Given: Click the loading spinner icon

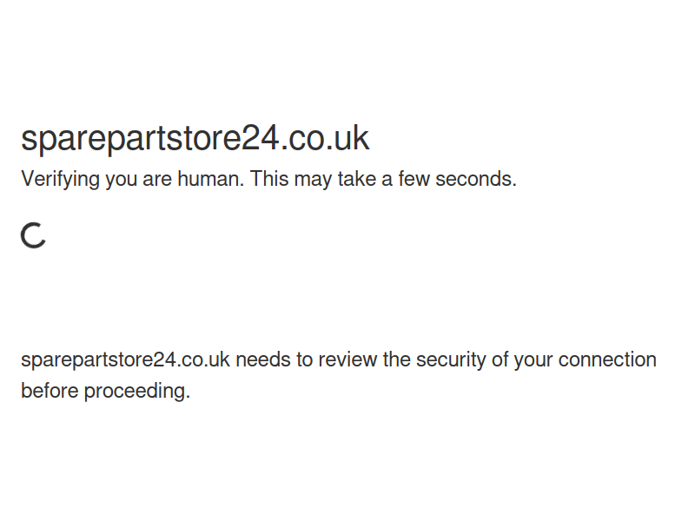Looking at the screenshot, I should tap(33, 235).
